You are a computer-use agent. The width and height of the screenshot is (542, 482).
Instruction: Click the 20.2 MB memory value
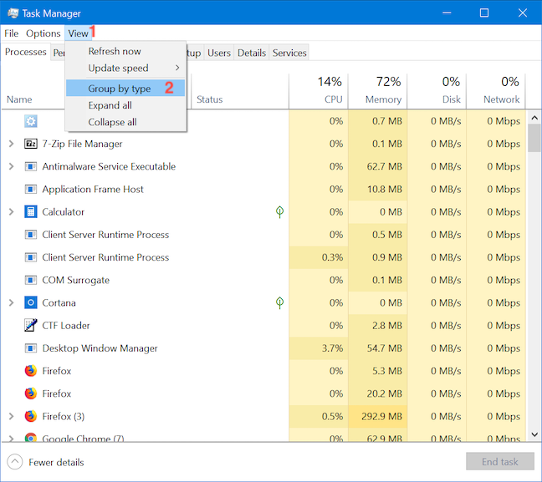(385, 393)
